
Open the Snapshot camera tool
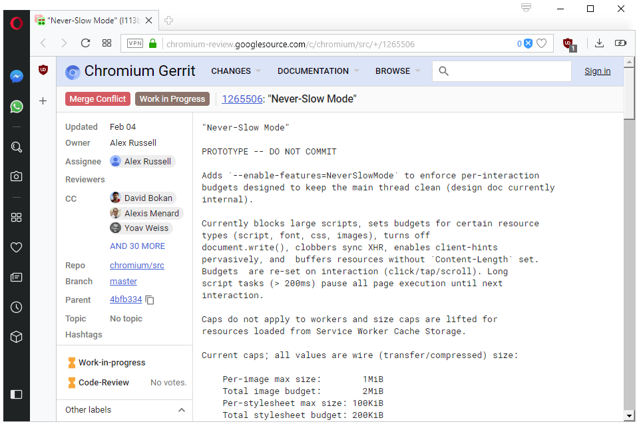tap(16, 176)
